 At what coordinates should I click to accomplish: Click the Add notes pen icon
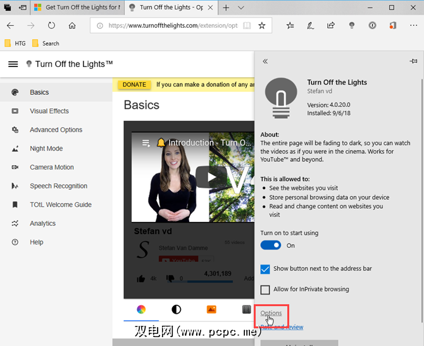(x=310, y=26)
